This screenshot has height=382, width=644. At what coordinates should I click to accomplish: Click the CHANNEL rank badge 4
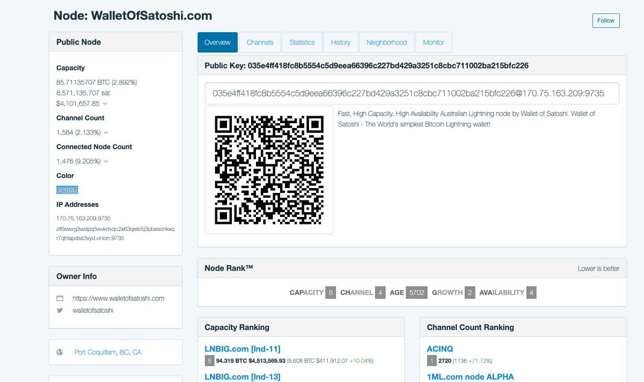[380, 293]
